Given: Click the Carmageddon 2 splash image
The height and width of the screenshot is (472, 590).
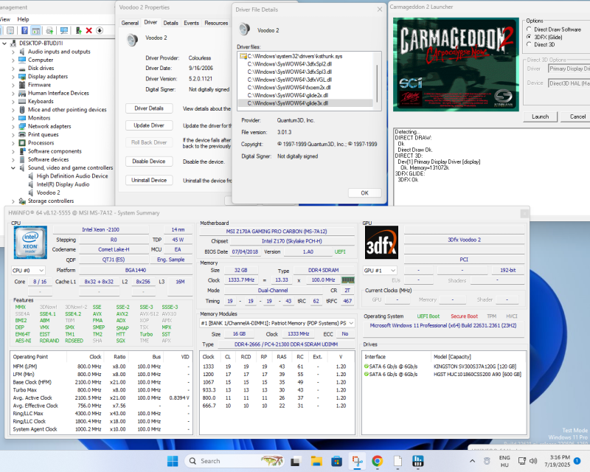Looking at the screenshot, I should (456, 64).
